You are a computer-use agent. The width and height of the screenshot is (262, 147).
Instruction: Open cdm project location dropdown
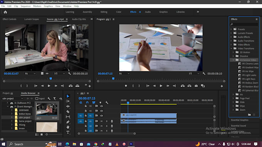point(12,99)
